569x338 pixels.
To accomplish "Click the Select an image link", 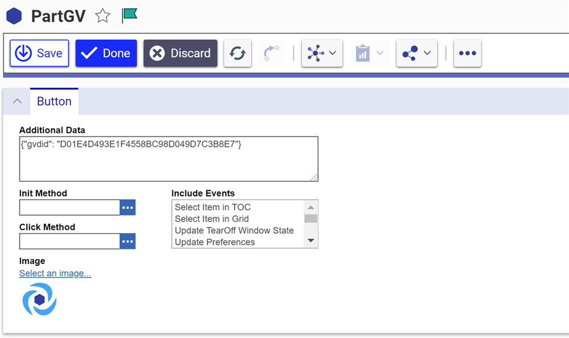I will click(55, 274).
